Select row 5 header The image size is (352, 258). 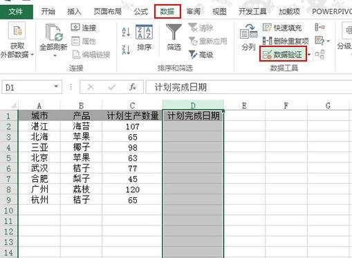click(9, 158)
